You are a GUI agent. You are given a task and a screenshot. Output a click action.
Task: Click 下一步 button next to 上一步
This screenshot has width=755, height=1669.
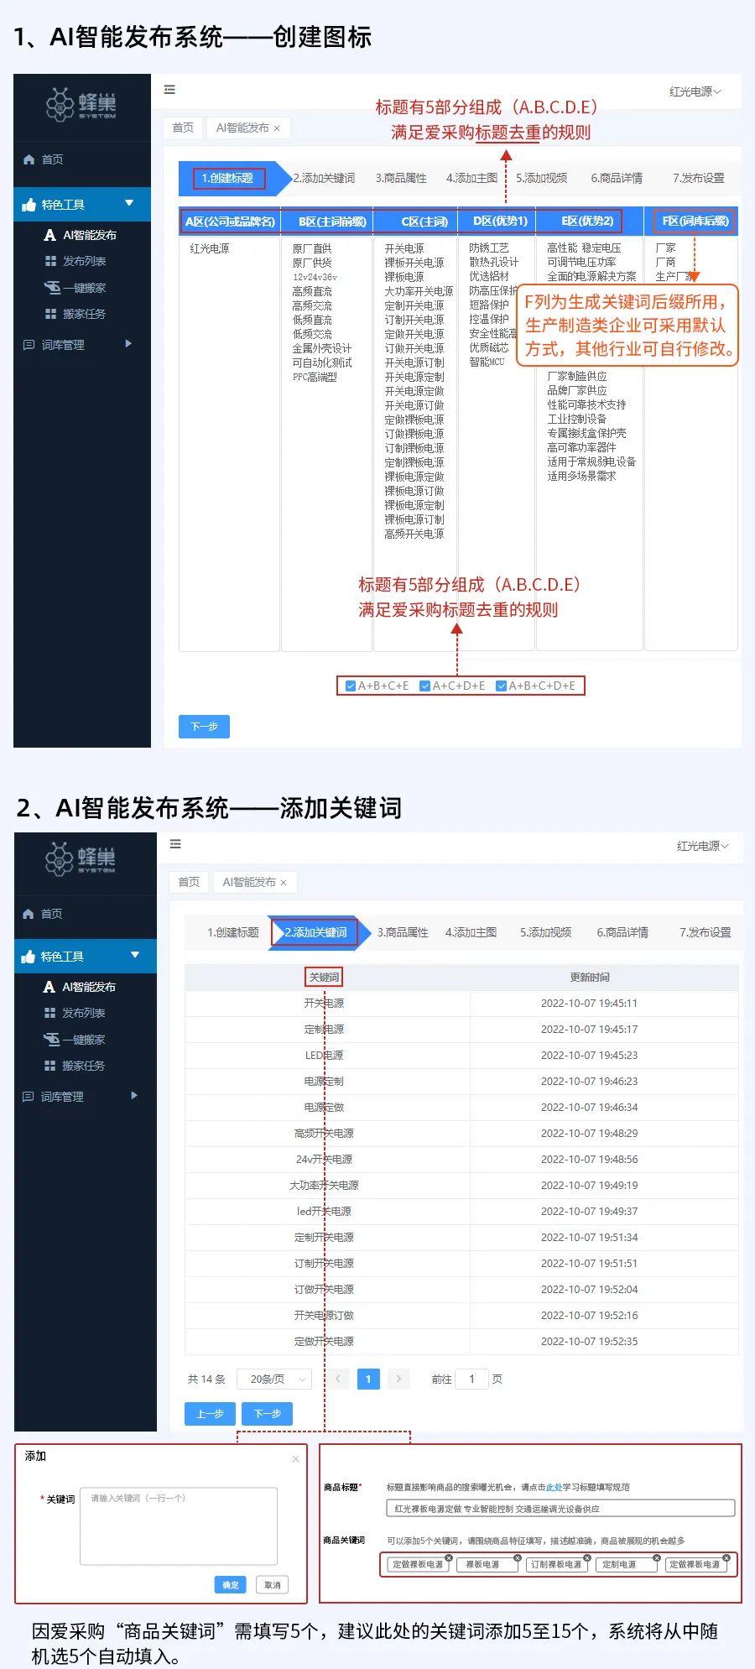point(268,1414)
